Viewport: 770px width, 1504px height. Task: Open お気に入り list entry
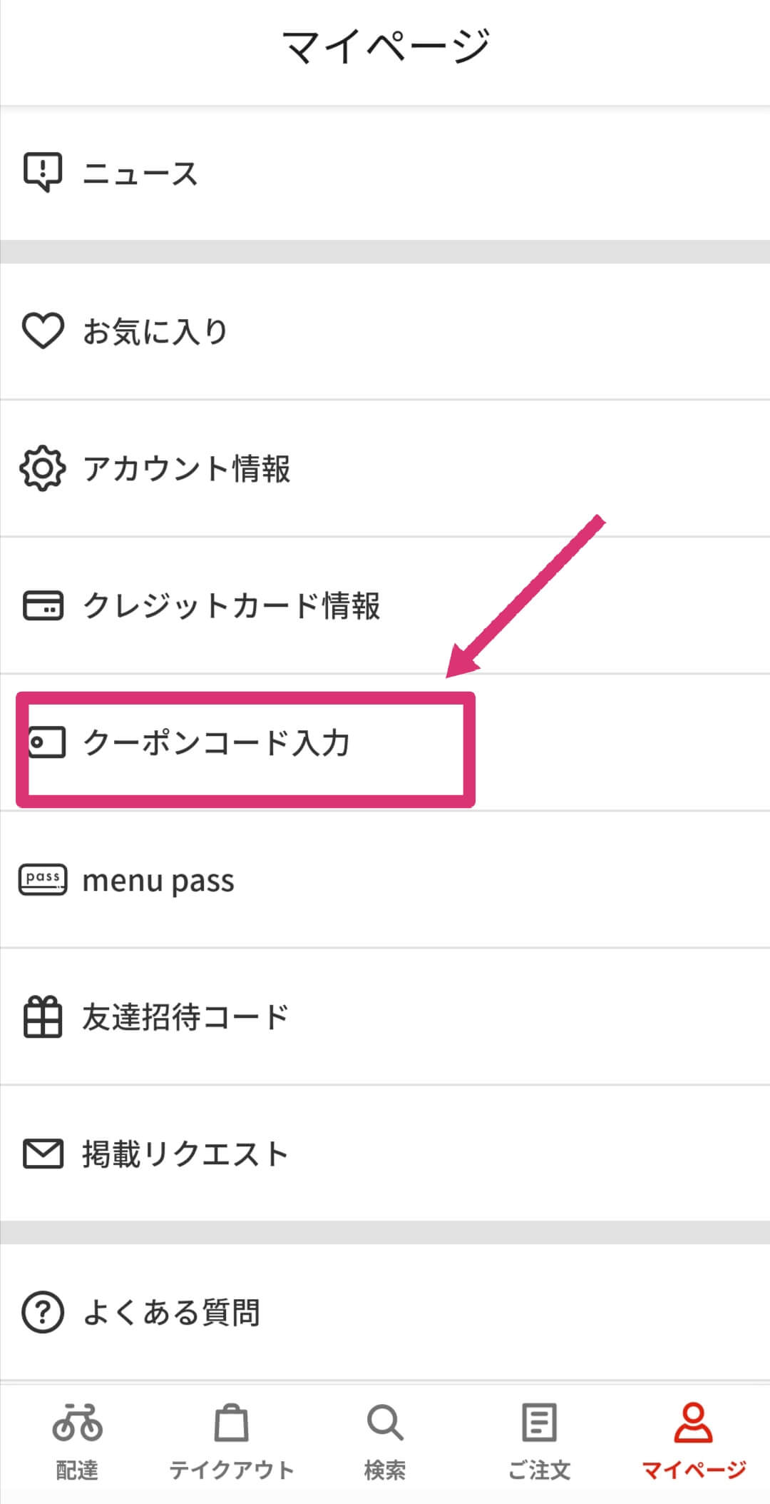(x=385, y=331)
